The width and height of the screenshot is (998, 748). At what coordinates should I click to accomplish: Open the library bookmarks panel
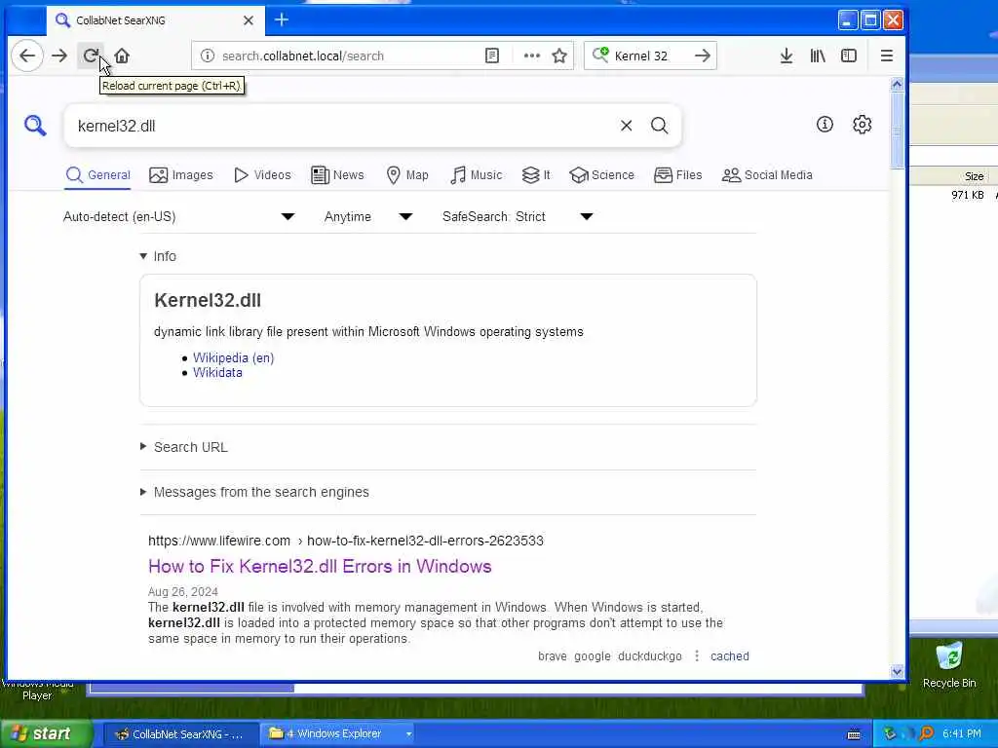click(818, 56)
